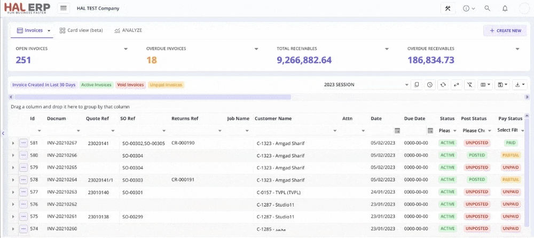Click the refresh grid icon
Image resolution: width=534 pixels, height=238 pixels.
443,85
